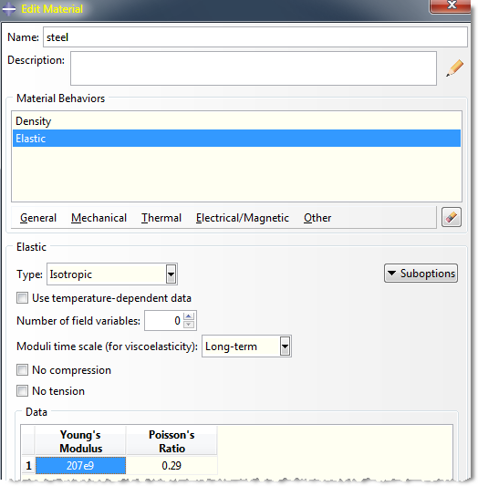Image resolution: width=478 pixels, height=486 pixels.
Task: Open the General menu
Action: coord(38,218)
